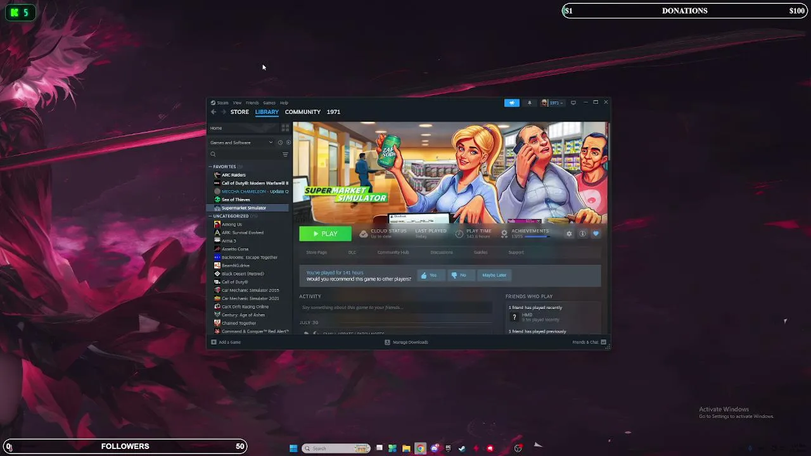The width and height of the screenshot is (811, 456).
Task: Switch to the Store tab
Action: [239, 112]
